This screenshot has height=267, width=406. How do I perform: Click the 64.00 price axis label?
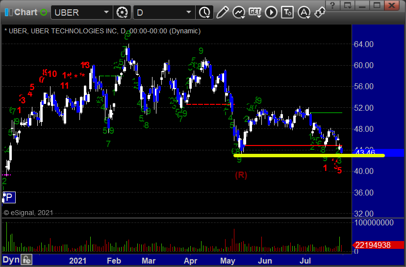tap(364, 44)
